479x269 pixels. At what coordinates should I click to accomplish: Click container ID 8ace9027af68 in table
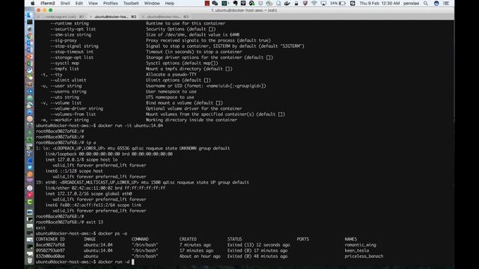(50, 245)
